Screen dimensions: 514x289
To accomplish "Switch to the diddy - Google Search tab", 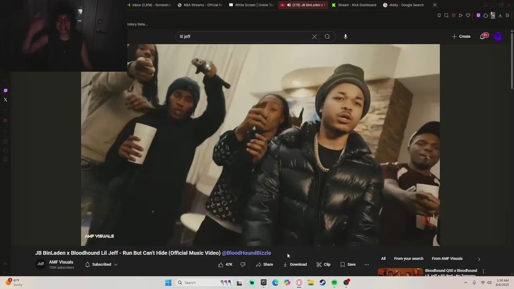I will tap(404, 5).
